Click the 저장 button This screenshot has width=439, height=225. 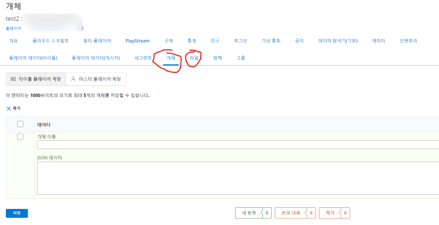pos(17,213)
